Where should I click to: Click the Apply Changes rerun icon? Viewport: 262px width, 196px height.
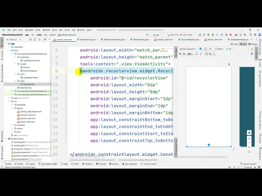click(x=204, y=35)
